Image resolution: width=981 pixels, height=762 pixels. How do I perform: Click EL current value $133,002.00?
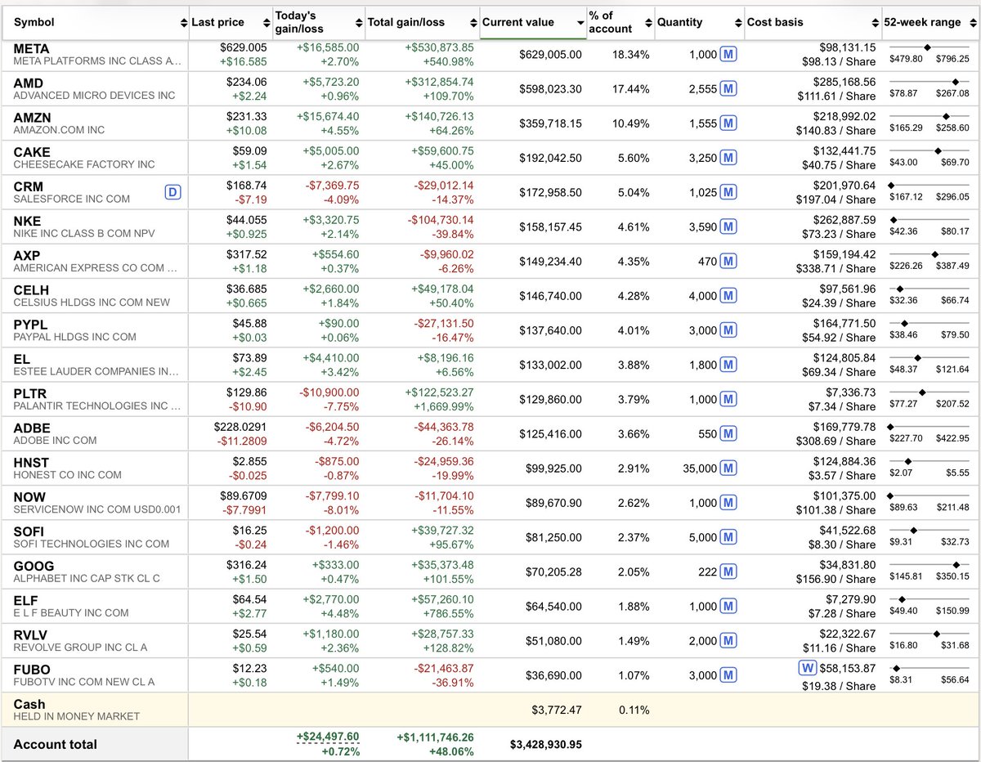(x=551, y=365)
